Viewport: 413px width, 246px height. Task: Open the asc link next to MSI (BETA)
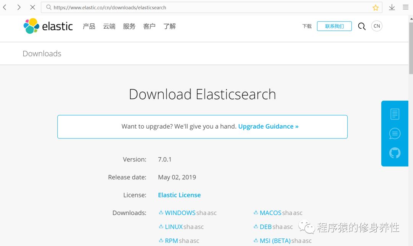point(307,241)
